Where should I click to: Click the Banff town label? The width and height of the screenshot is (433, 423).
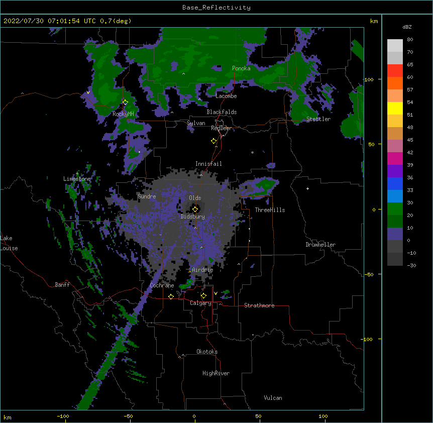(62, 285)
